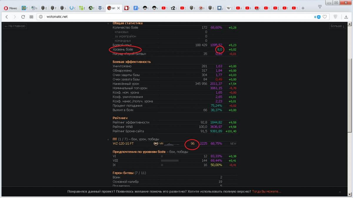The image size is (353, 198).
Task: Switch to the t2 browser tab
Action: pyautogui.click(x=173, y=8)
